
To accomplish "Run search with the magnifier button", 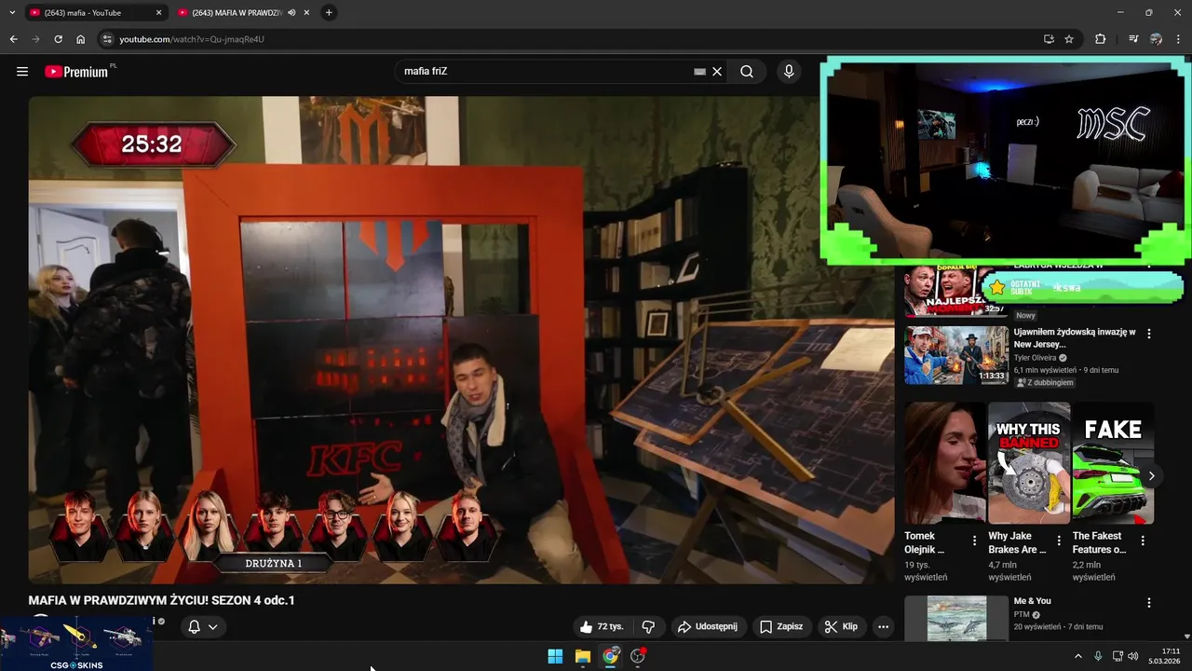I will coord(747,71).
